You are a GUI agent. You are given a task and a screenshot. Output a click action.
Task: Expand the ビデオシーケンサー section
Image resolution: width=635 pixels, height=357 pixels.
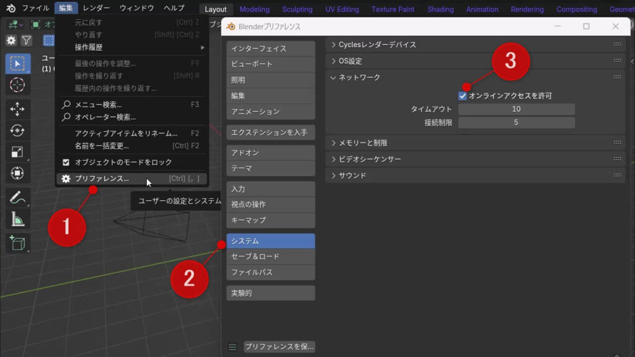[x=372, y=158]
